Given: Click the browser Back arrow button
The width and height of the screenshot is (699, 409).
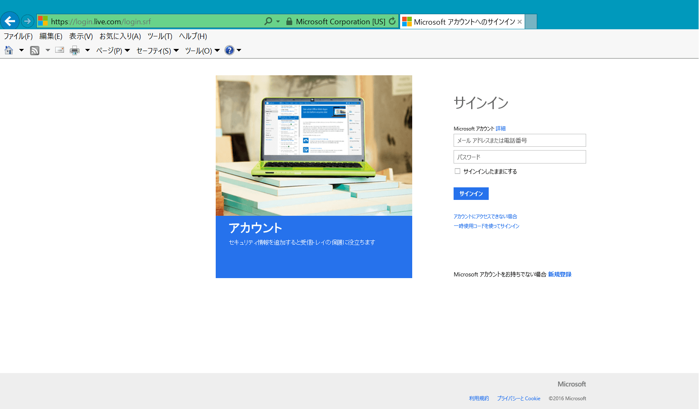Looking at the screenshot, I should [10, 21].
